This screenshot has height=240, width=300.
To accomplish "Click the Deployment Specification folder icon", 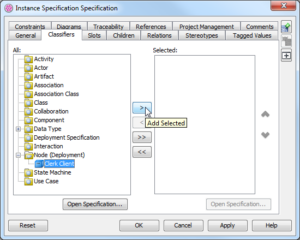I will click(x=28, y=138).
